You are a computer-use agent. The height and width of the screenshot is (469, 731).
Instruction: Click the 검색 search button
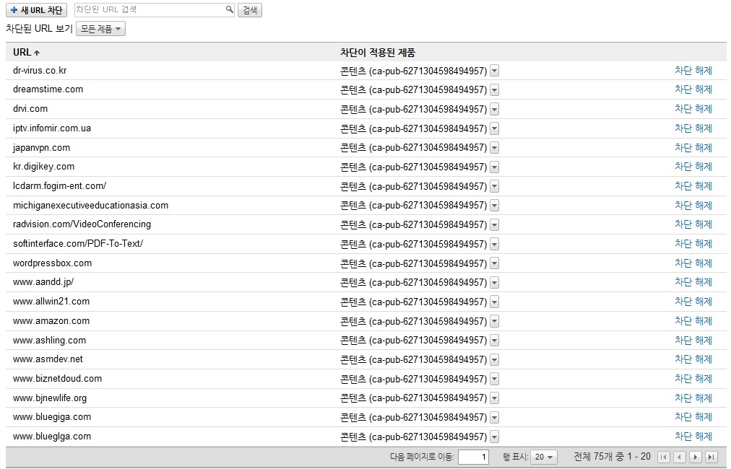[x=250, y=10]
